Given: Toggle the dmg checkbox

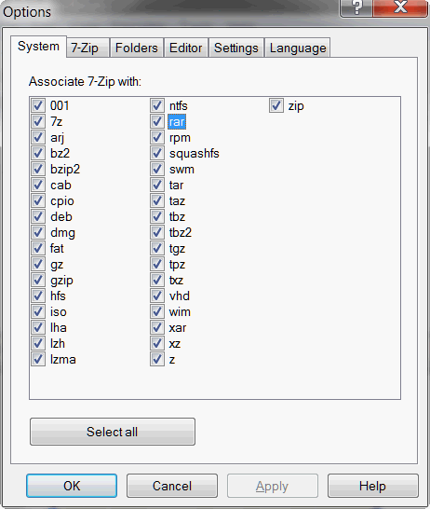Looking at the screenshot, I should 38,232.
